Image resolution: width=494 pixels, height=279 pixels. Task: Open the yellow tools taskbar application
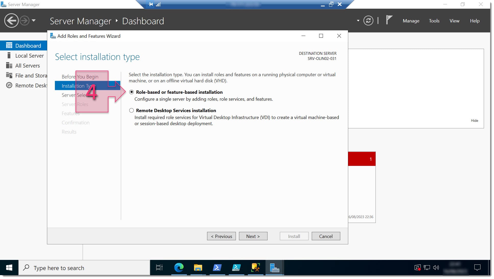coord(255,268)
